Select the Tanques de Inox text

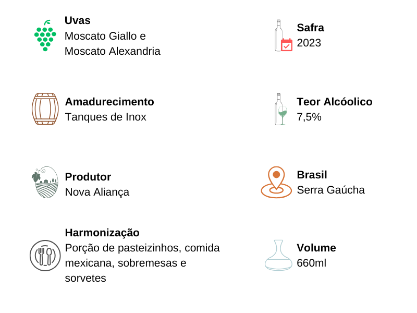tap(106, 117)
